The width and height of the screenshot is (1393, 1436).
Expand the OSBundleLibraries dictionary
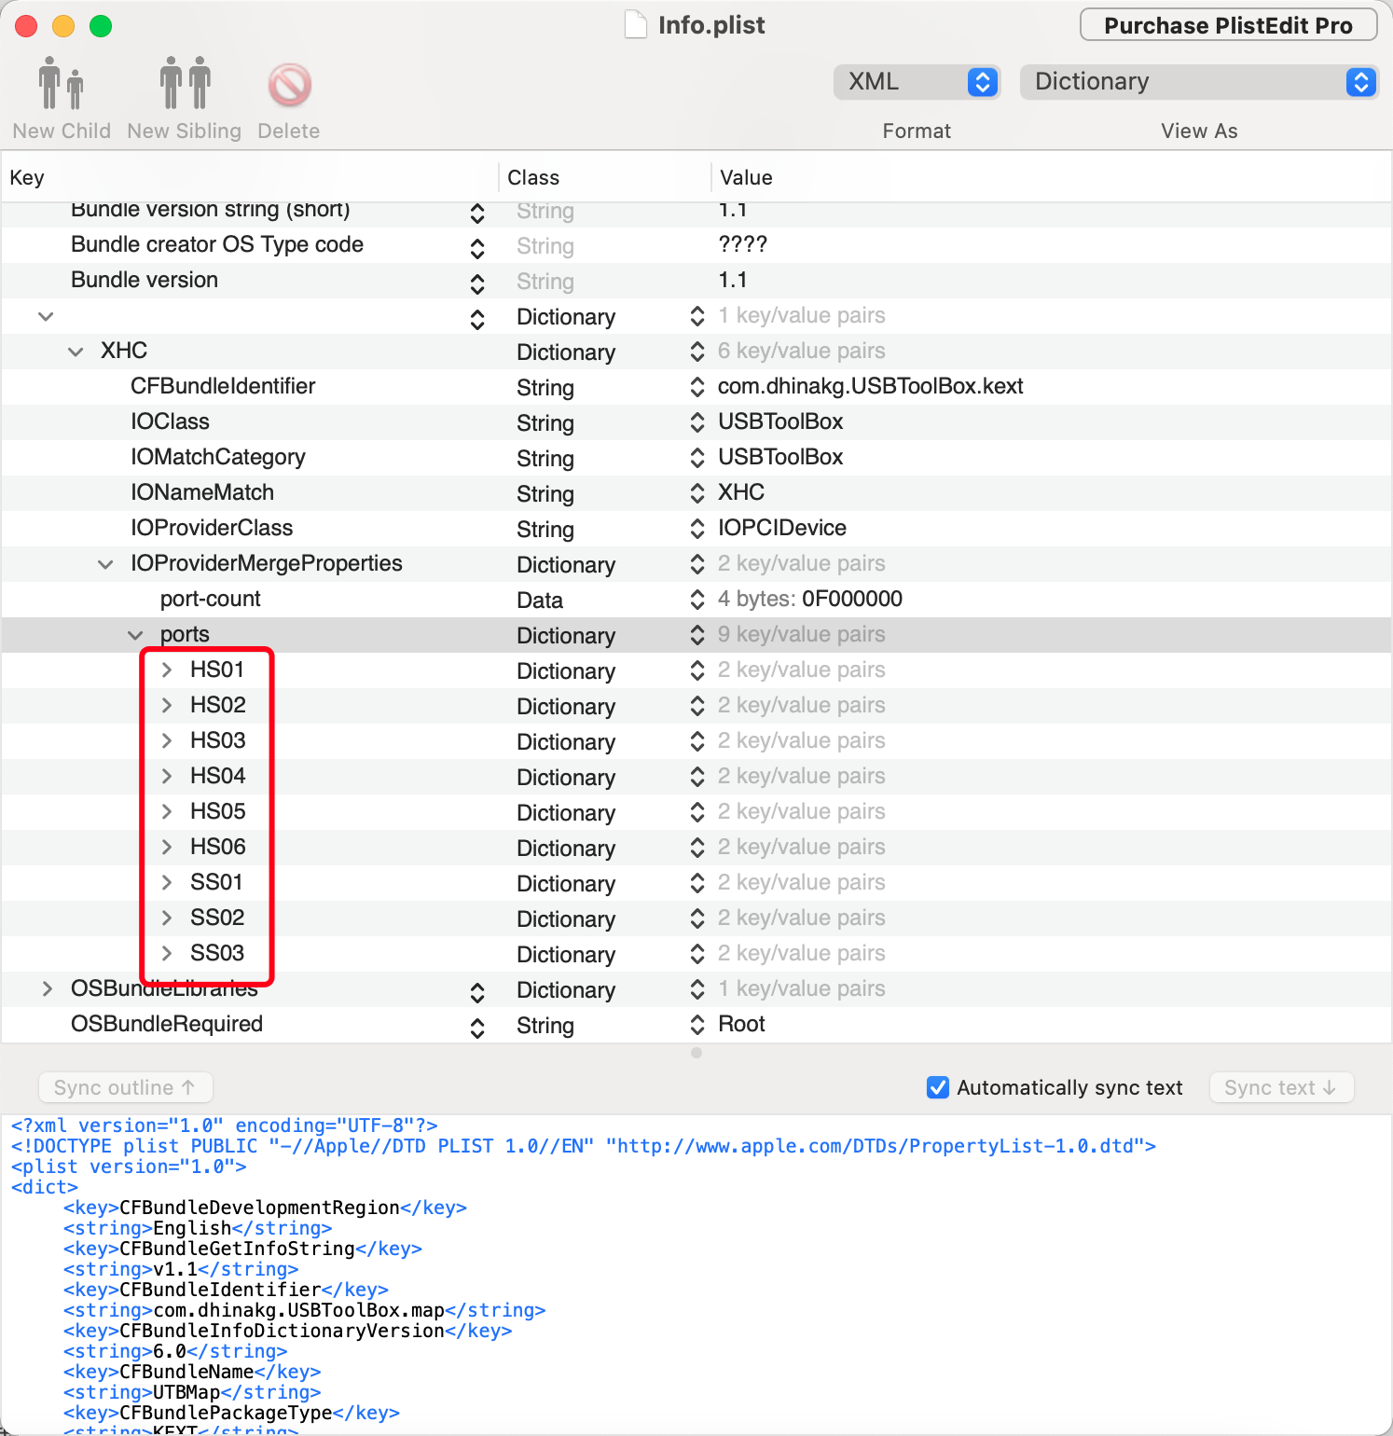click(46, 988)
